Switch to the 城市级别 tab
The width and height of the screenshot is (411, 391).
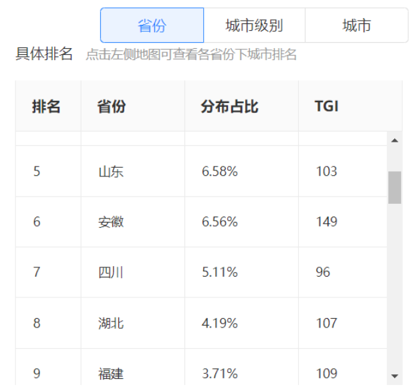[254, 25]
